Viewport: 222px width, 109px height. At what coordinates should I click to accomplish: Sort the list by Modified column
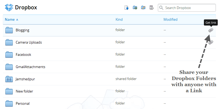click(x=170, y=19)
